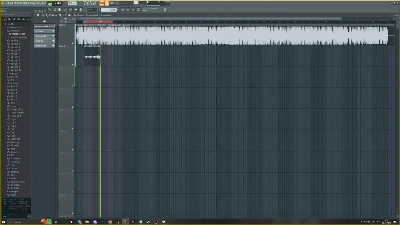Viewport: 400px width, 225px height.
Task: Open the mixer from toolbar
Action: coord(70,10)
